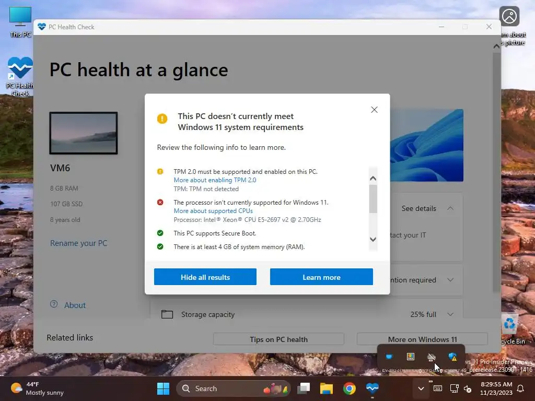Click the results list scrollbar thumb

coord(373,199)
